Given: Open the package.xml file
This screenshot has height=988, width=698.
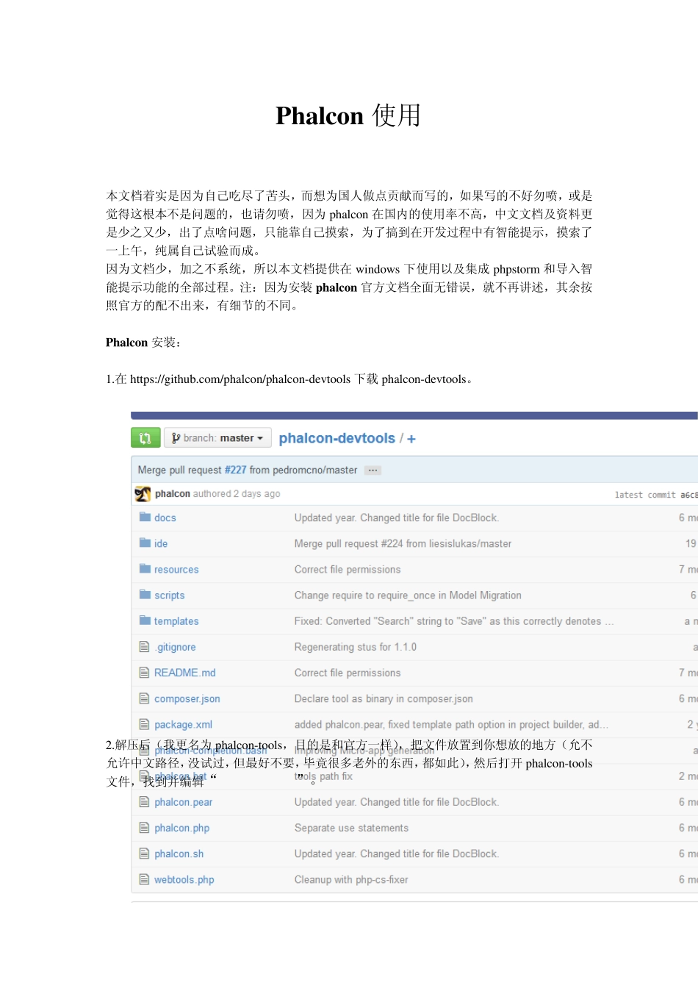Looking at the screenshot, I should pyautogui.click(x=184, y=725).
